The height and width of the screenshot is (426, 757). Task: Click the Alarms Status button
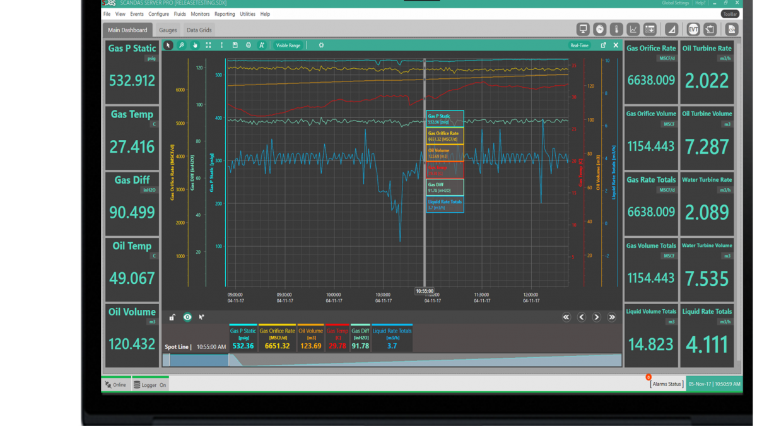click(x=667, y=384)
